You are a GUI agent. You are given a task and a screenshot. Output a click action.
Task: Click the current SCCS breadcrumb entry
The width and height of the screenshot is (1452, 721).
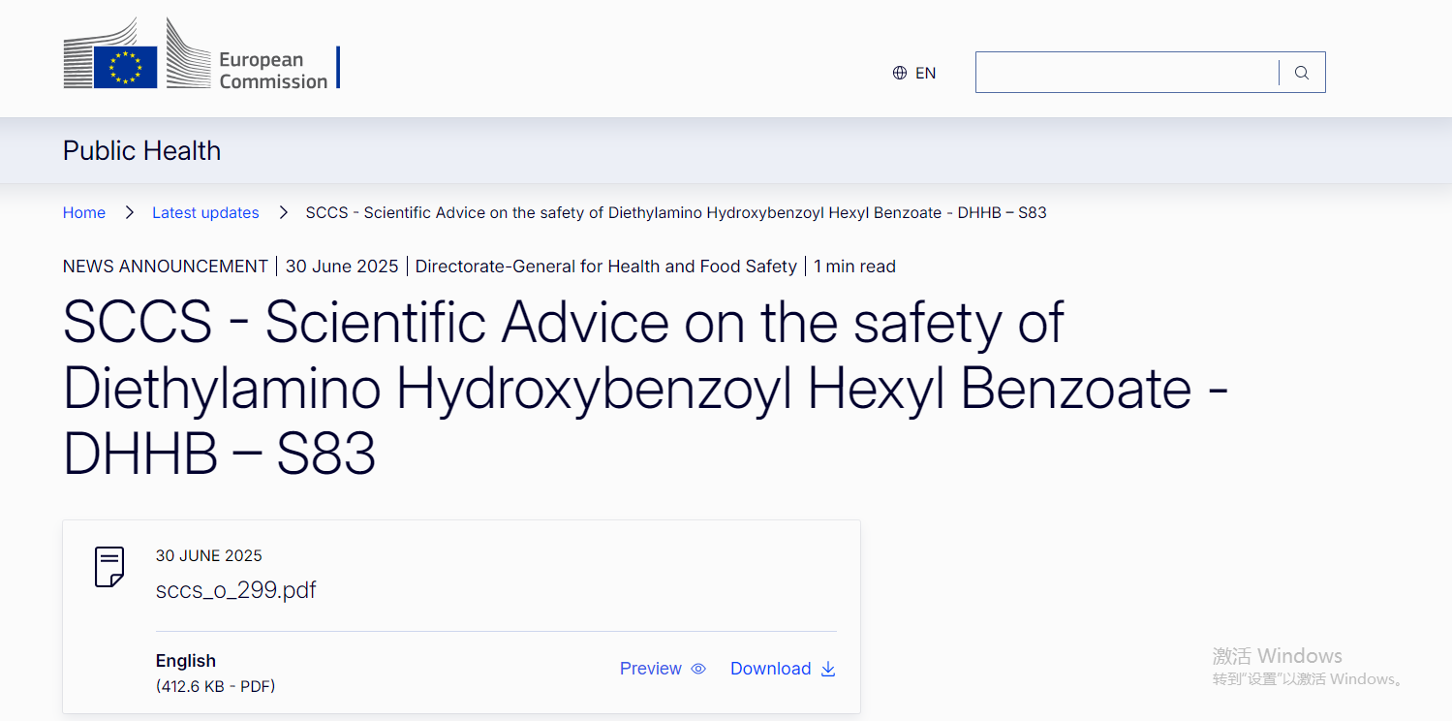tap(675, 212)
